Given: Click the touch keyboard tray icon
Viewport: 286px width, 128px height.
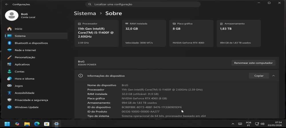Looking at the screenshot, I should (x=240, y=124).
